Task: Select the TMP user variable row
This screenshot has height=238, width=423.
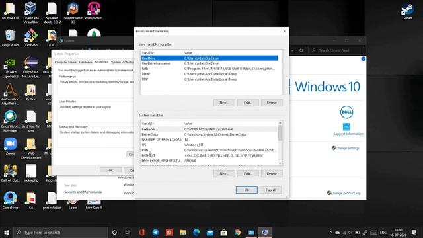Action: coord(210,79)
